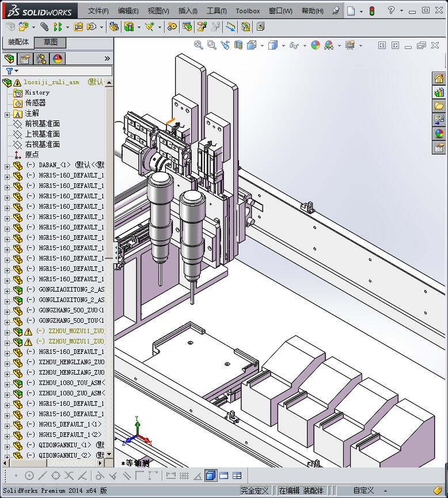Open the ConfigurationManager tab icon
448x498 pixels.
41,59
